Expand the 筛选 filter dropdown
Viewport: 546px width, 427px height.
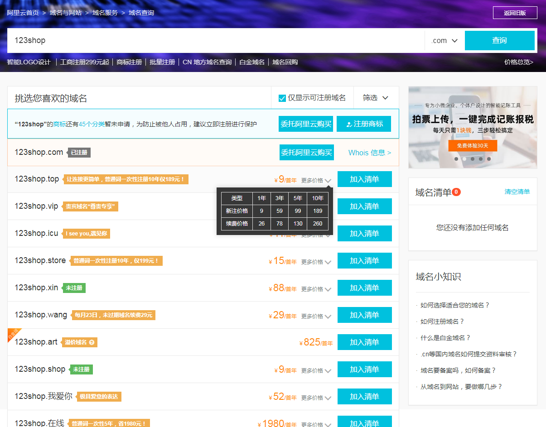click(376, 98)
